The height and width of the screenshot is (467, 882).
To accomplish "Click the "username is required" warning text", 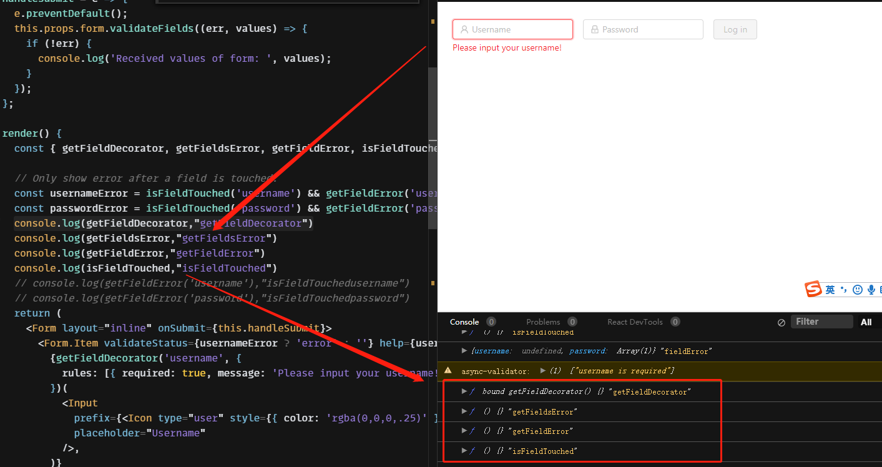I will [x=622, y=371].
